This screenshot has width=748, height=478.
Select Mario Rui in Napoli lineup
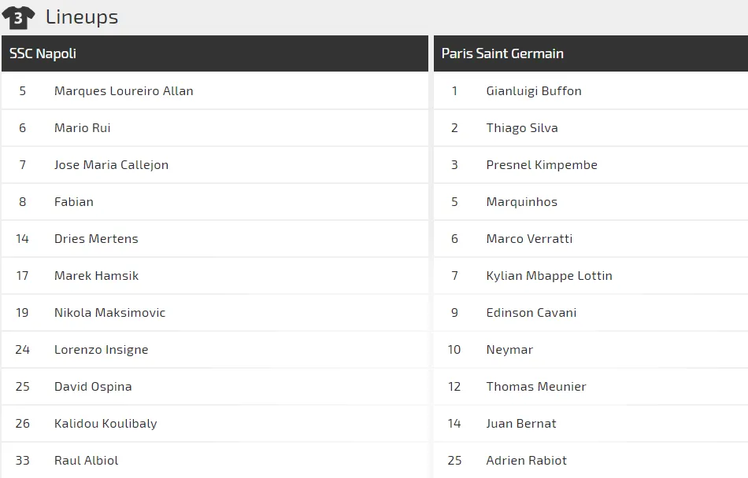click(x=83, y=128)
